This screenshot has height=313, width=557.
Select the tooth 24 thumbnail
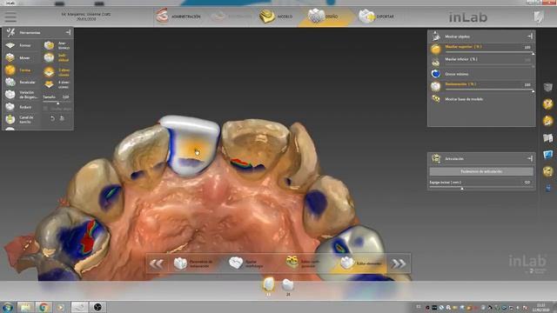(x=288, y=287)
